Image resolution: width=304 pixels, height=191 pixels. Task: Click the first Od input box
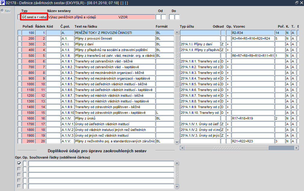point(158,17)
